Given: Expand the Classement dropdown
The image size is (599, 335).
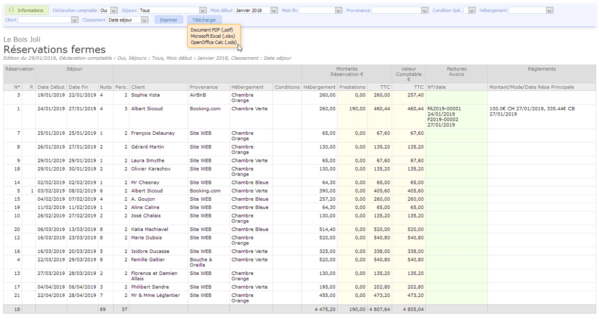Looking at the screenshot, I should 144,20.
